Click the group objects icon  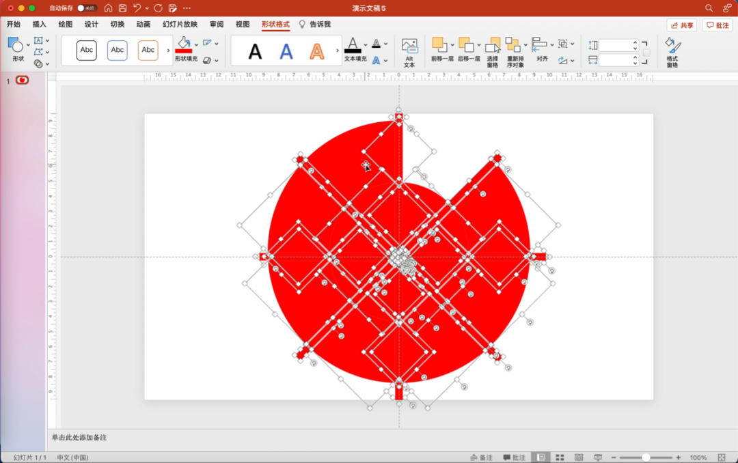563,43
